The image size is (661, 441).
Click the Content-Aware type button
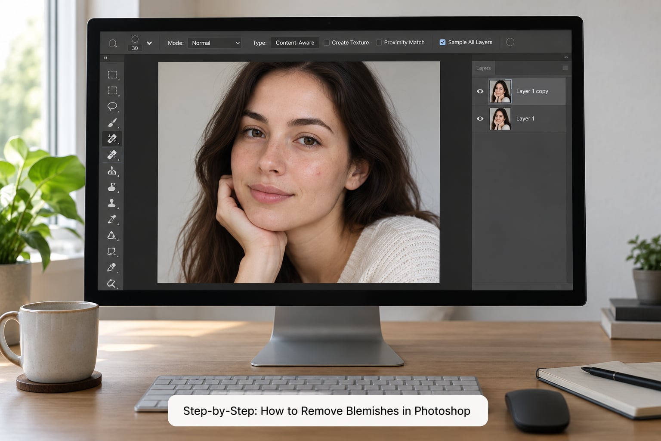point(295,43)
